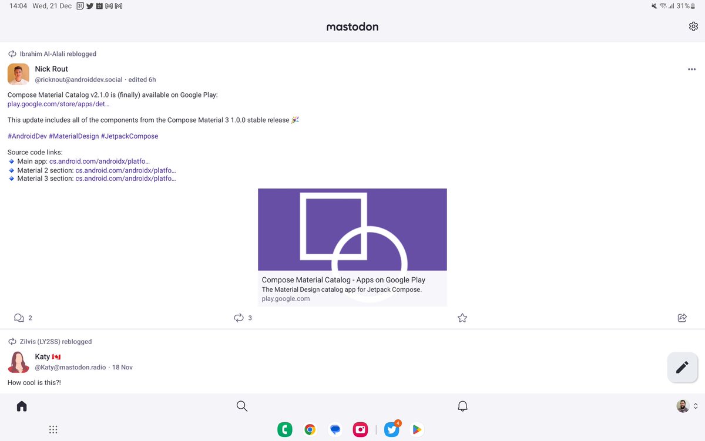This screenshot has width=705, height=441.
Task: Open the app drawer grid icon
Action: click(53, 429)
